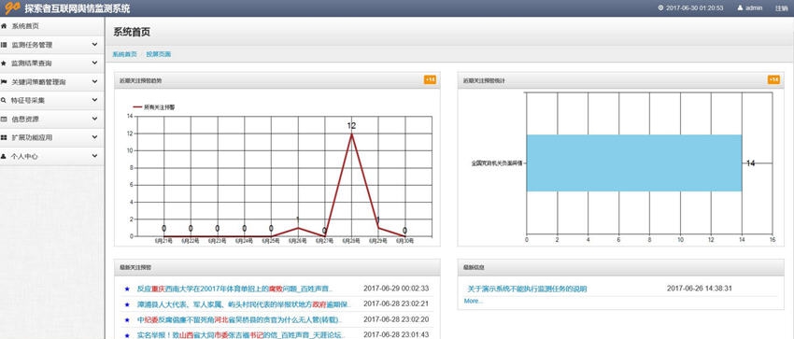The height and width of the screenshot is (339, 794).
Task: Click the 最新关注预警 panel title
Action: 135,267
